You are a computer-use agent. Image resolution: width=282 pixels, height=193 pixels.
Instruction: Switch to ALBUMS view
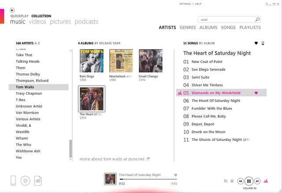coord(208,27)
